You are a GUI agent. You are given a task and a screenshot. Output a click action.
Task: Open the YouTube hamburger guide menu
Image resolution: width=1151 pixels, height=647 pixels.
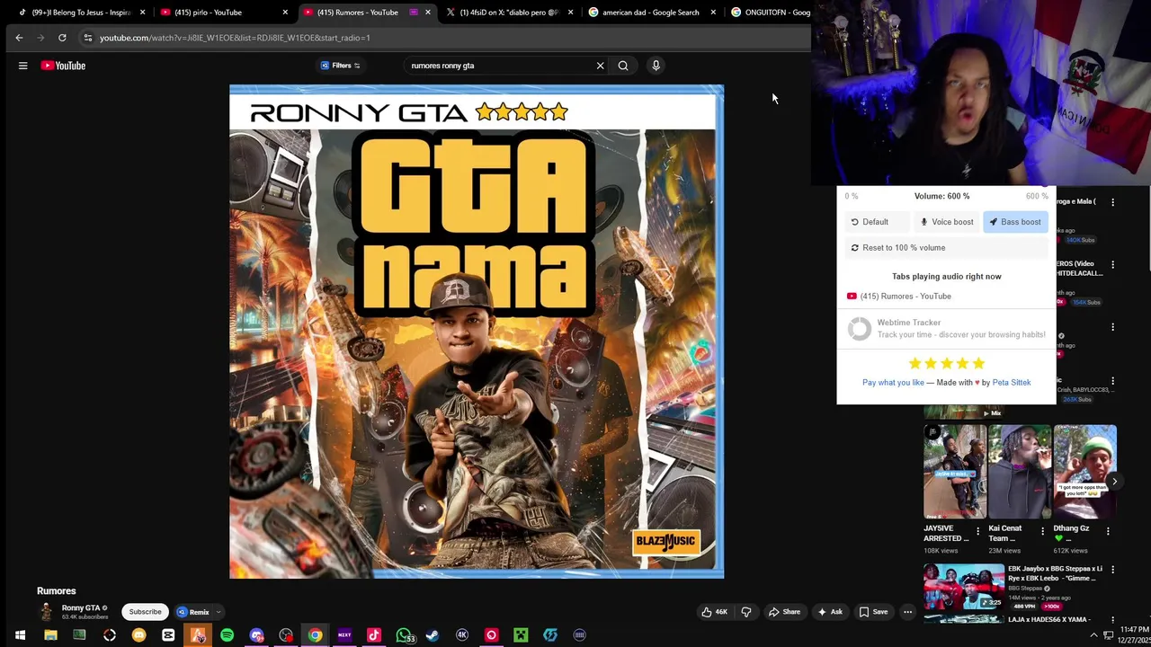point(23,66)
